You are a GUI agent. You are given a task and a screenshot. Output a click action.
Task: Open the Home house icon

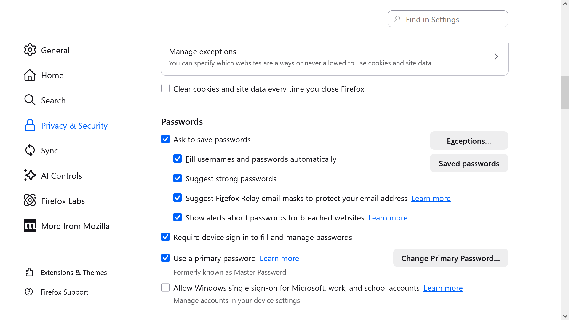click(x=30, y=75)
